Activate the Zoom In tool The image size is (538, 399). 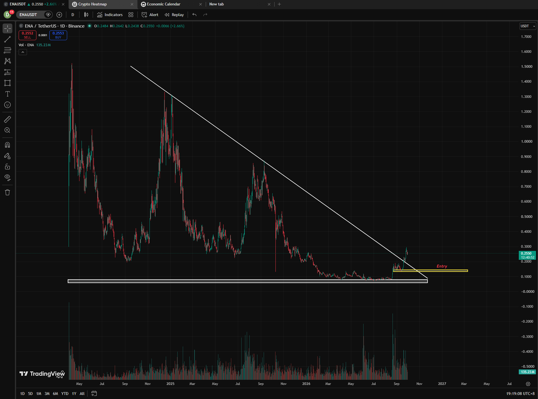coord(7,130)
